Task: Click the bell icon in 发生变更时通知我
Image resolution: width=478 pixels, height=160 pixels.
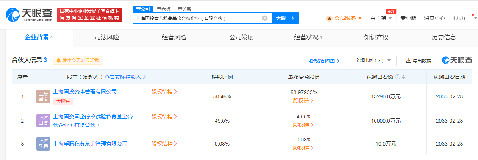Action: (x=59, y=60)
